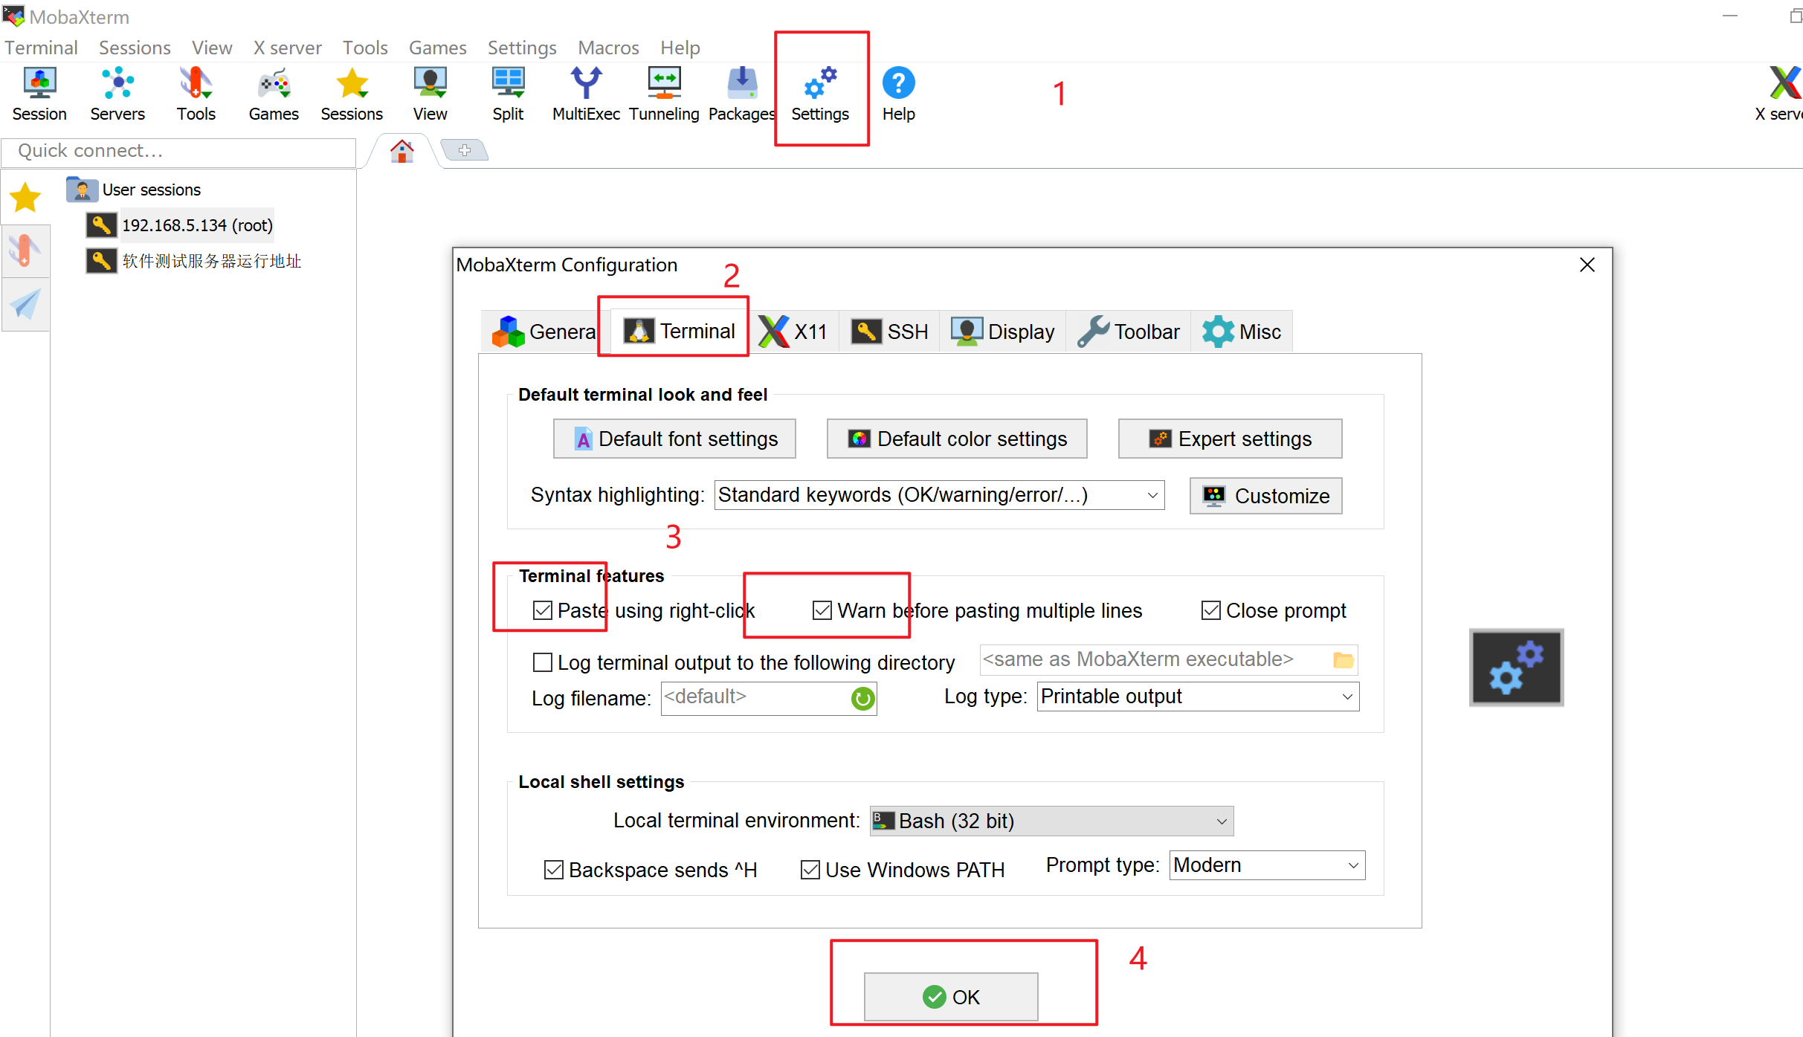Viewport: 1803px width, 1037px height.
Task: Open the Games menu in menu bar
Action: pos(437,48)
